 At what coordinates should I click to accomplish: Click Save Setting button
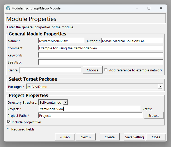pyautogui.click(x=134, y=137)
